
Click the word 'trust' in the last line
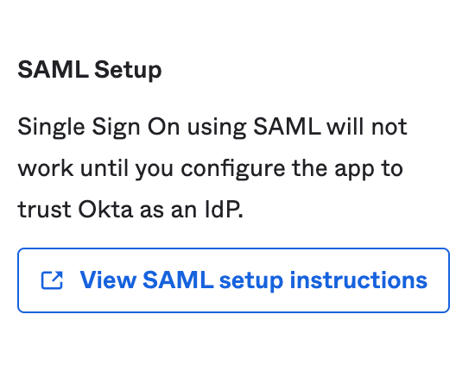pyautogui.click(x=45, y=210)
